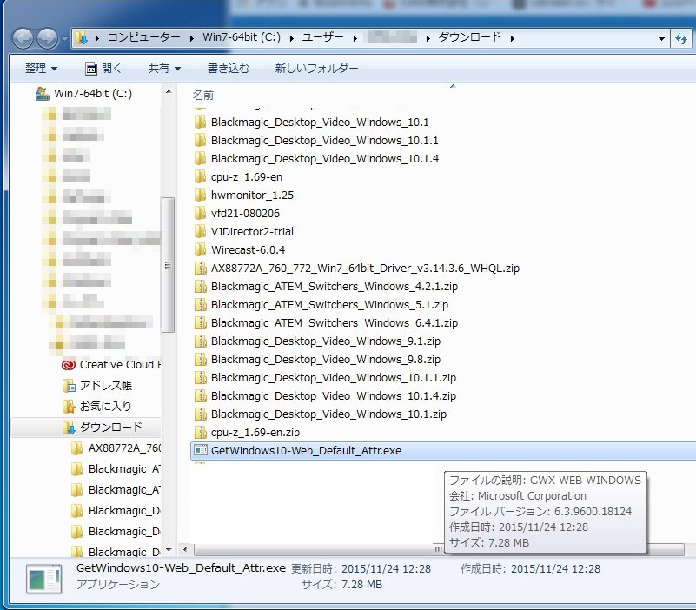Screen dimensions: 696x610
Task: Select zip icon of Blackmagic_Desktop_Video_Windows_9.1.zip
Action: (200, 341)
